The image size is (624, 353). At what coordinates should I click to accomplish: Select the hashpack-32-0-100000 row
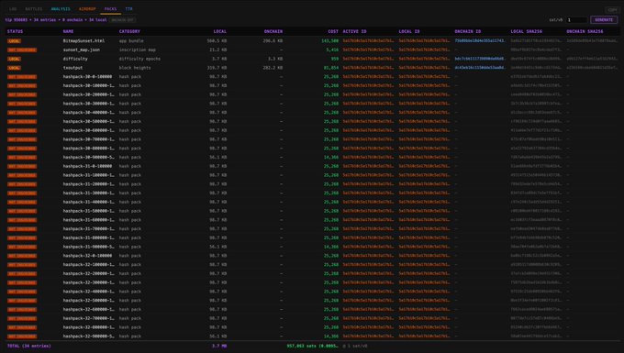[312, 256]
